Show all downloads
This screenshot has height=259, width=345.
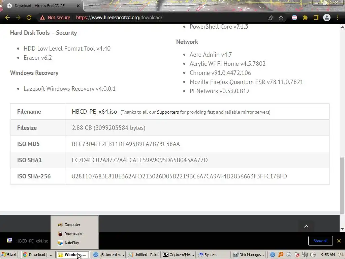coord(320,241)
